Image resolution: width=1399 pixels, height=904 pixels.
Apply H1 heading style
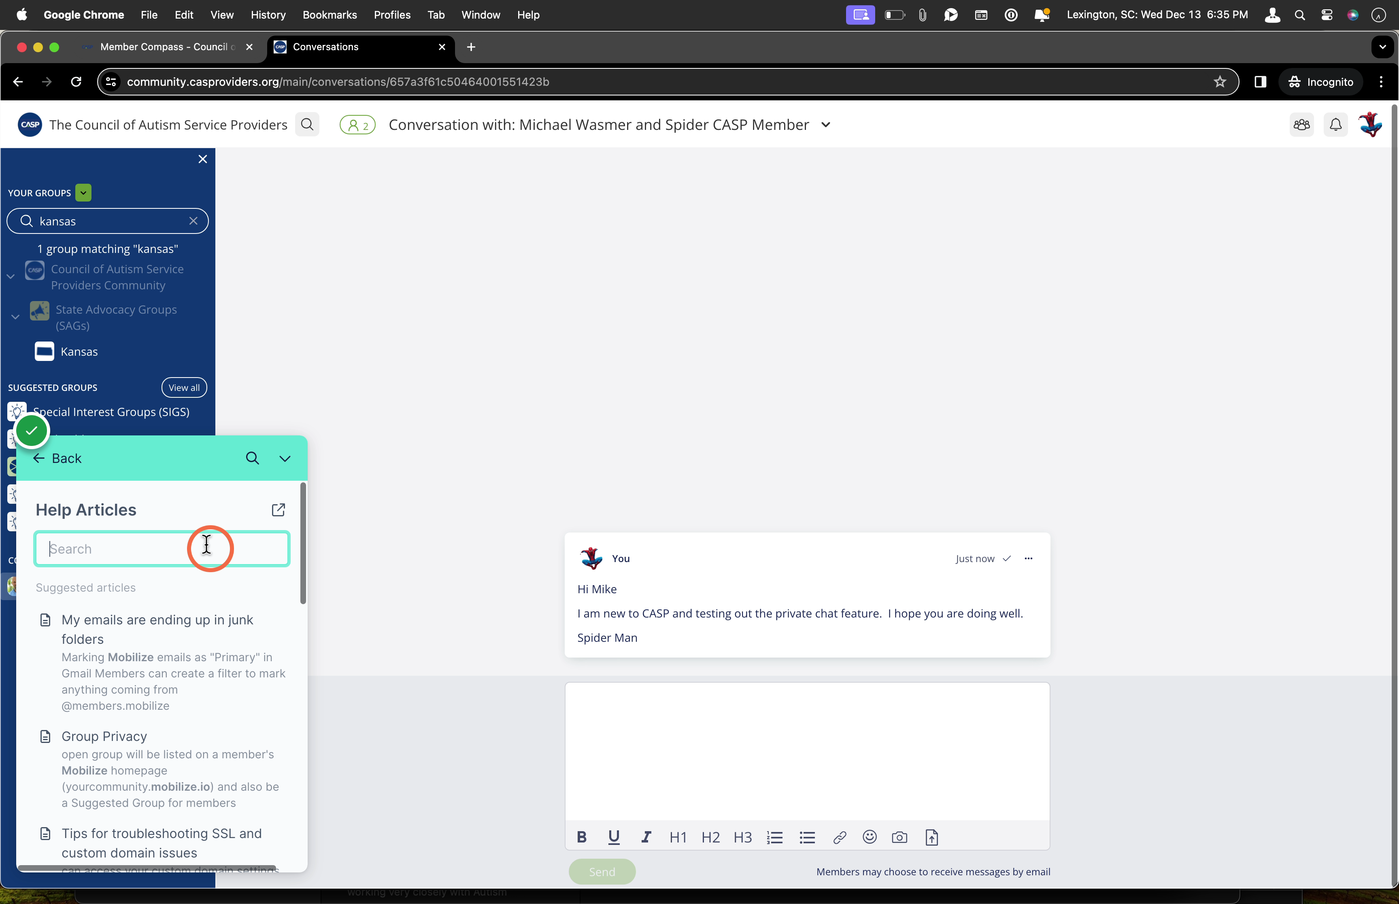tap(678, 837)
